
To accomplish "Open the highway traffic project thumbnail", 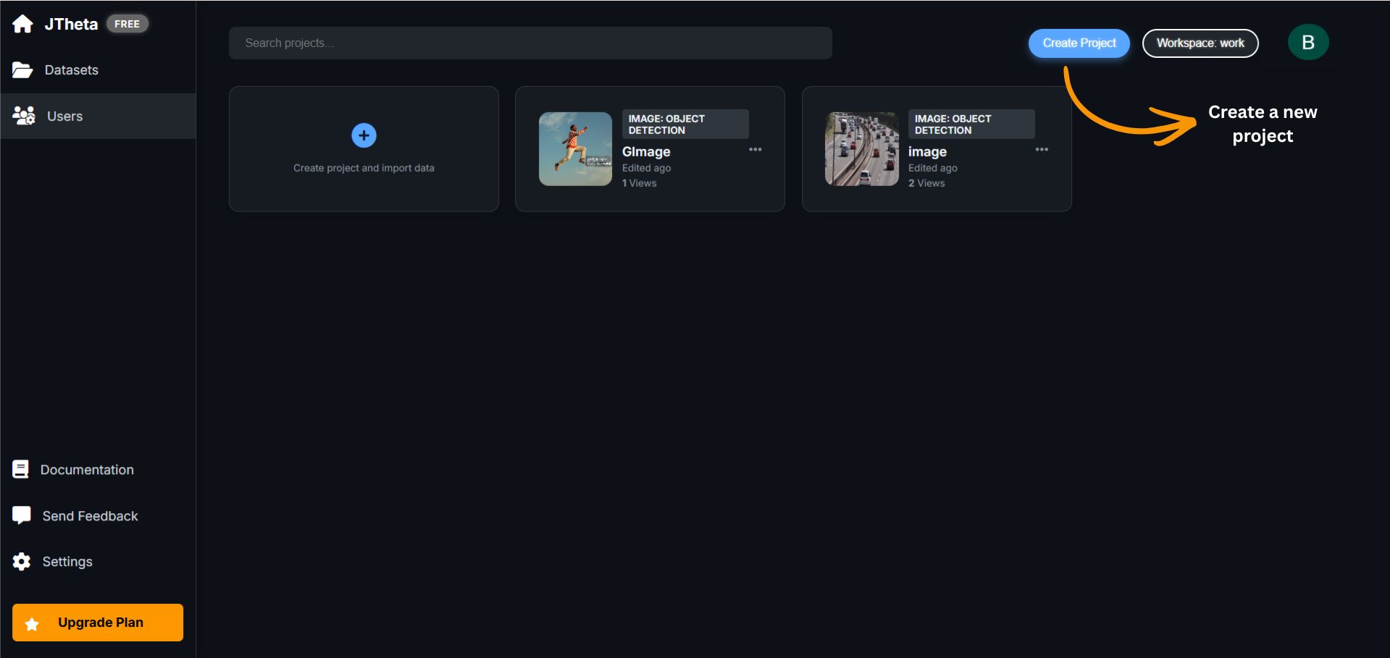I will (x=861, y=149).
